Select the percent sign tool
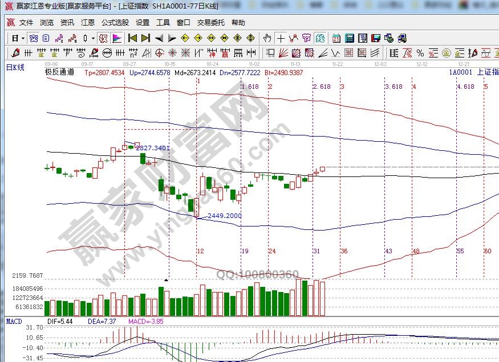Image resolution: width=499 pixels, height=362 pixels. [420, 53]
